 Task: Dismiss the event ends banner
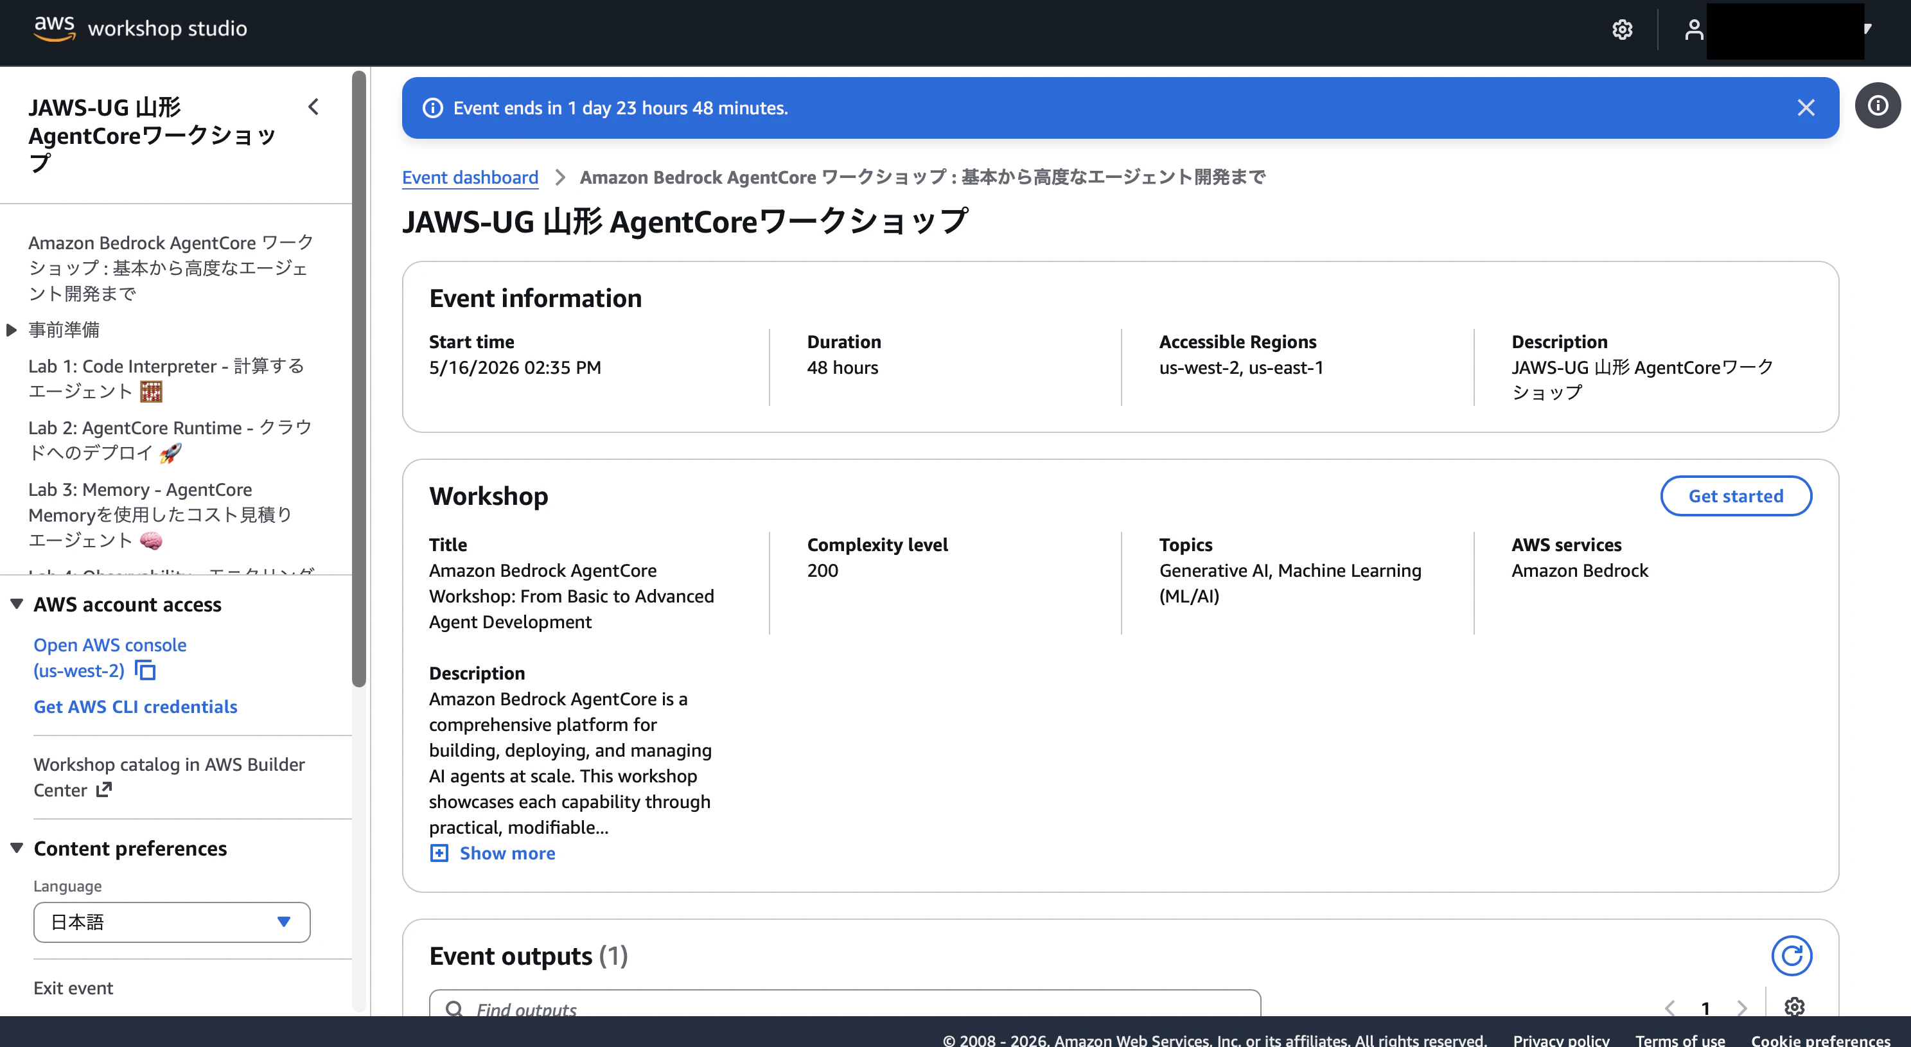(1806, 108)
